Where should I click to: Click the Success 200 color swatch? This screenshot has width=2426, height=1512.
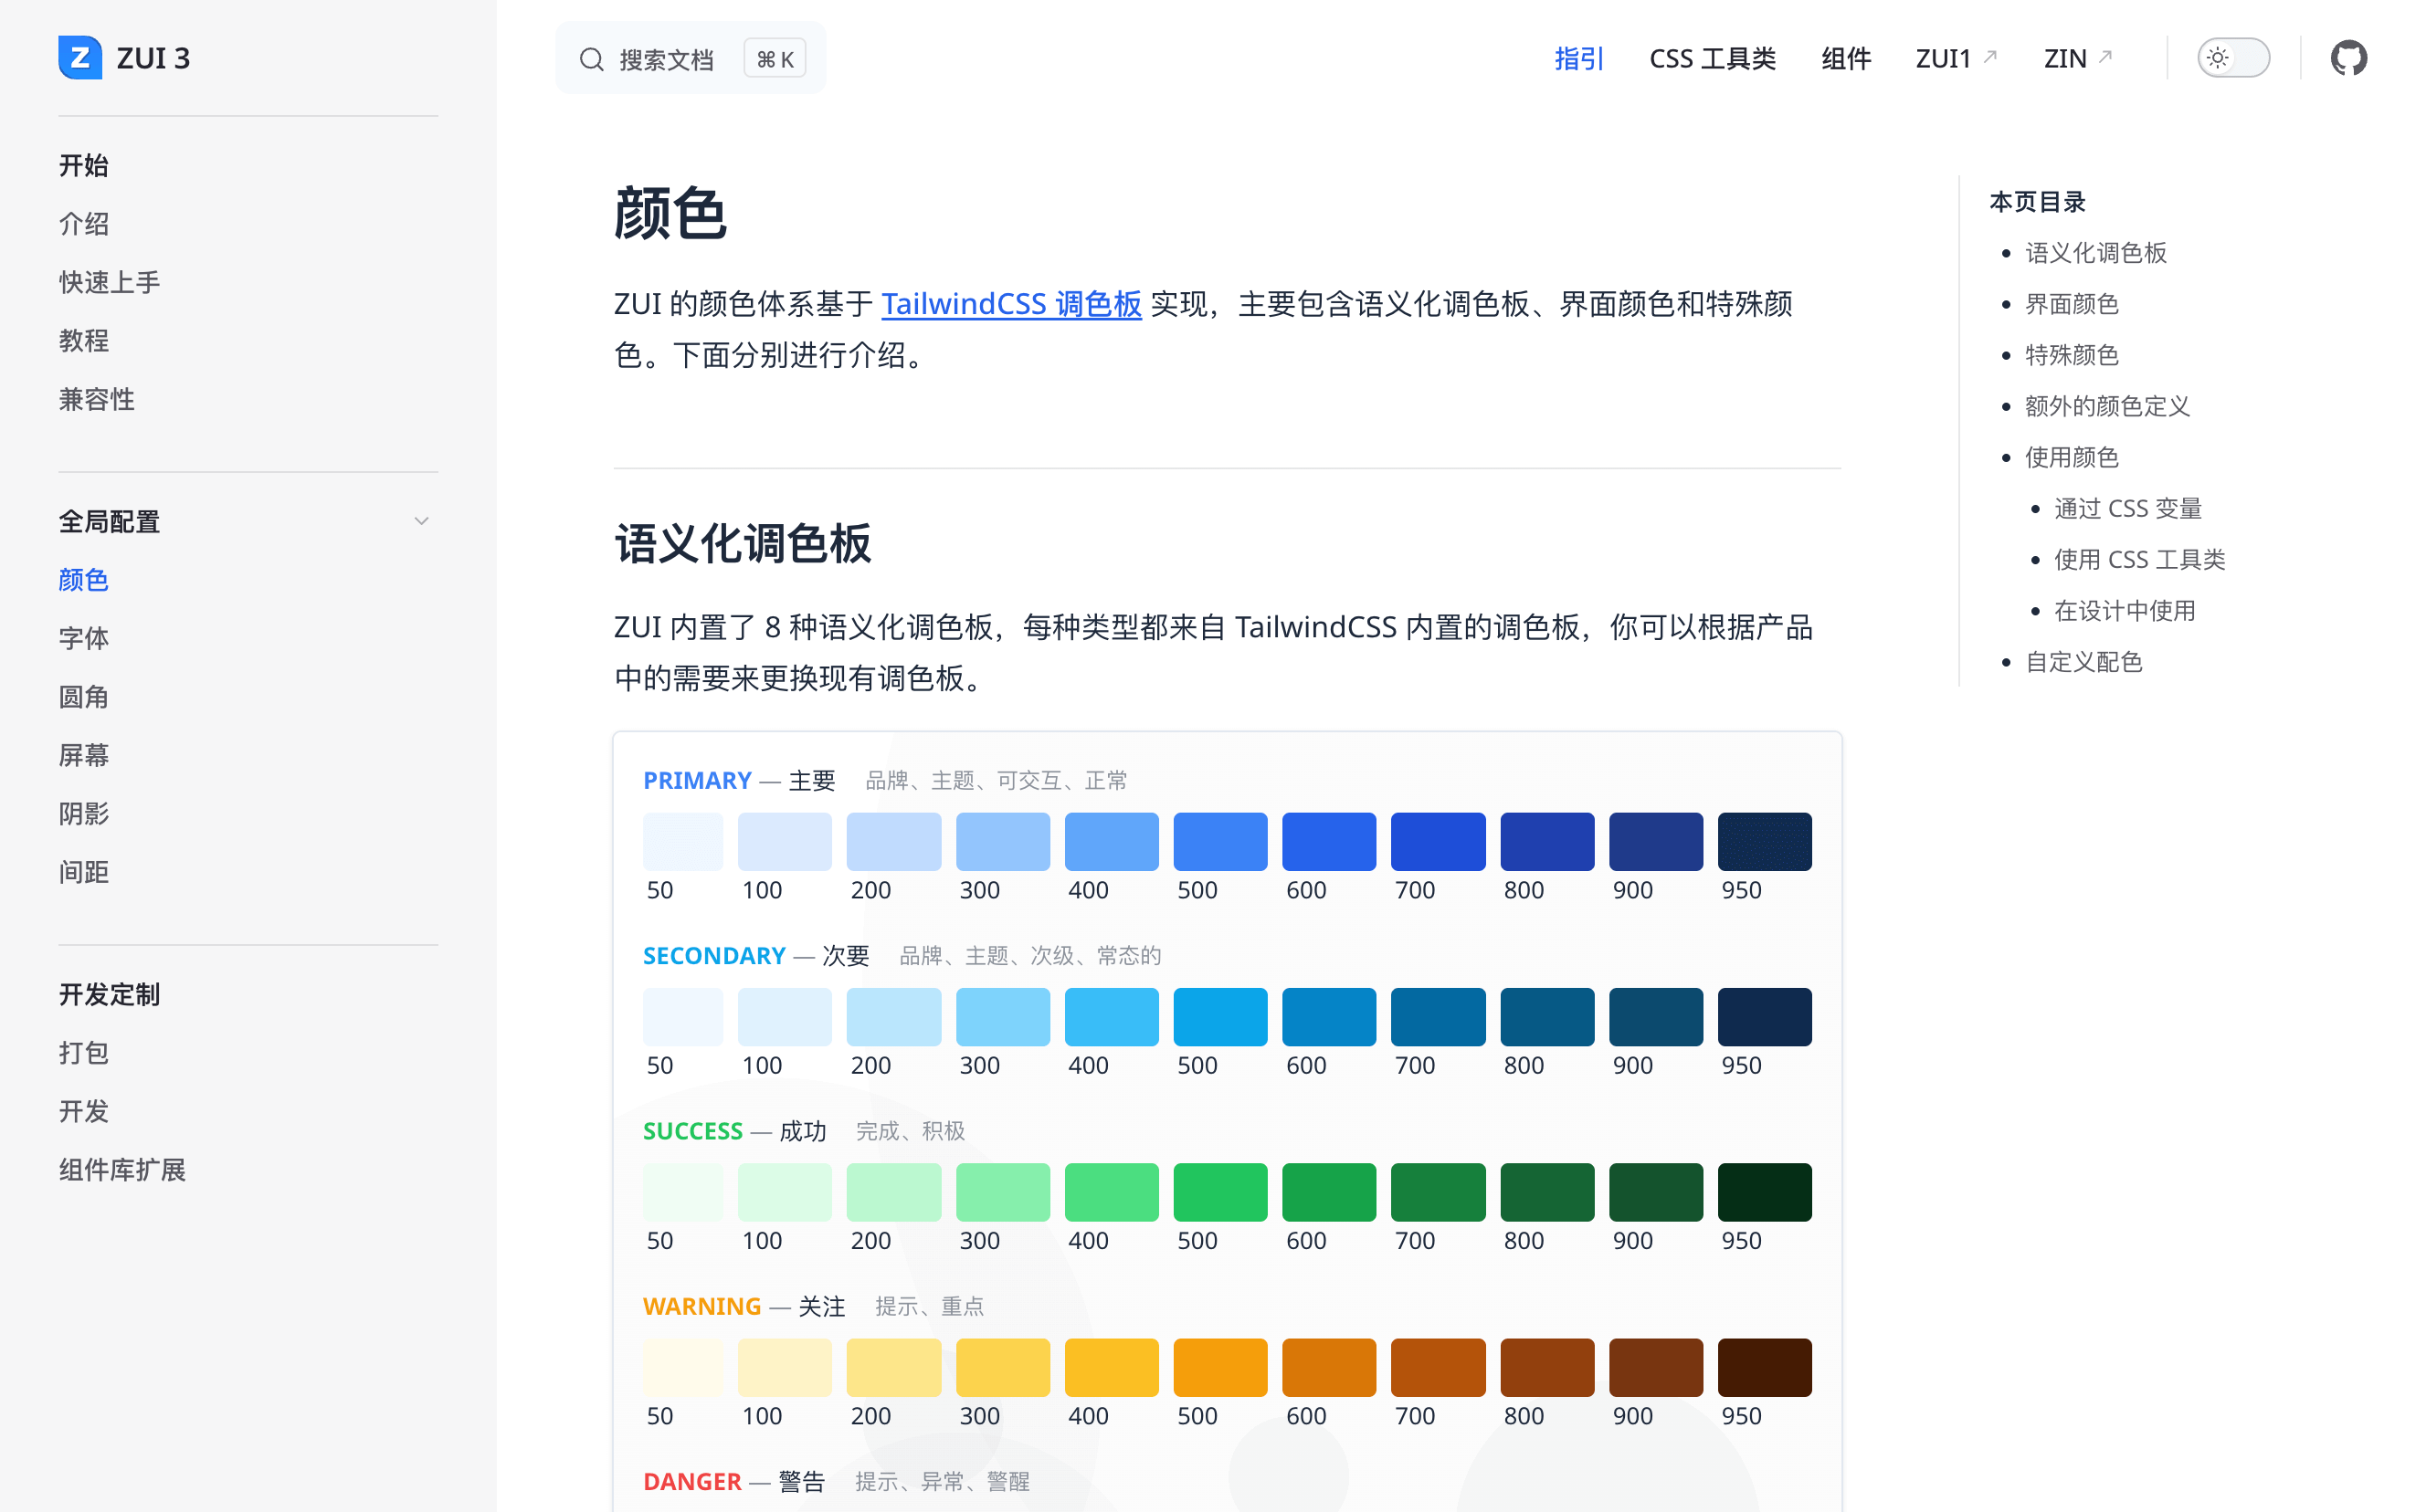pos(893,1191)
